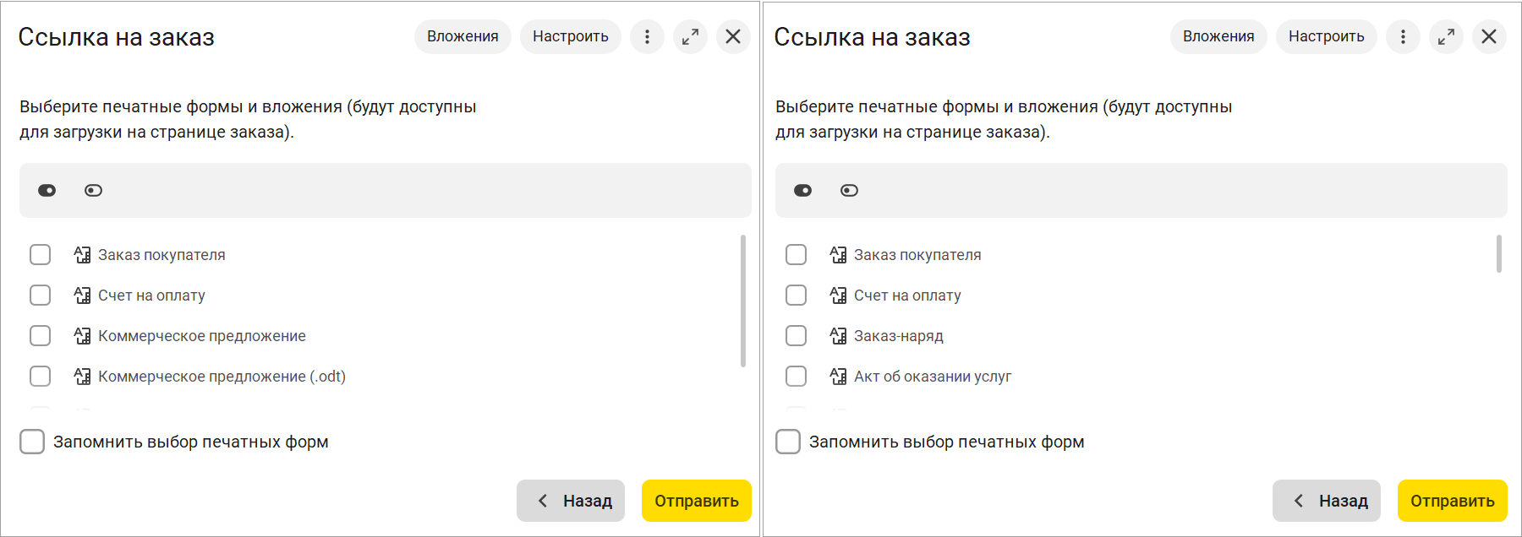Click print form icon of Коммерческое предложение (.odt)
The height and width of the screenshot is (537, 1522).
click(x=82, y=377)
